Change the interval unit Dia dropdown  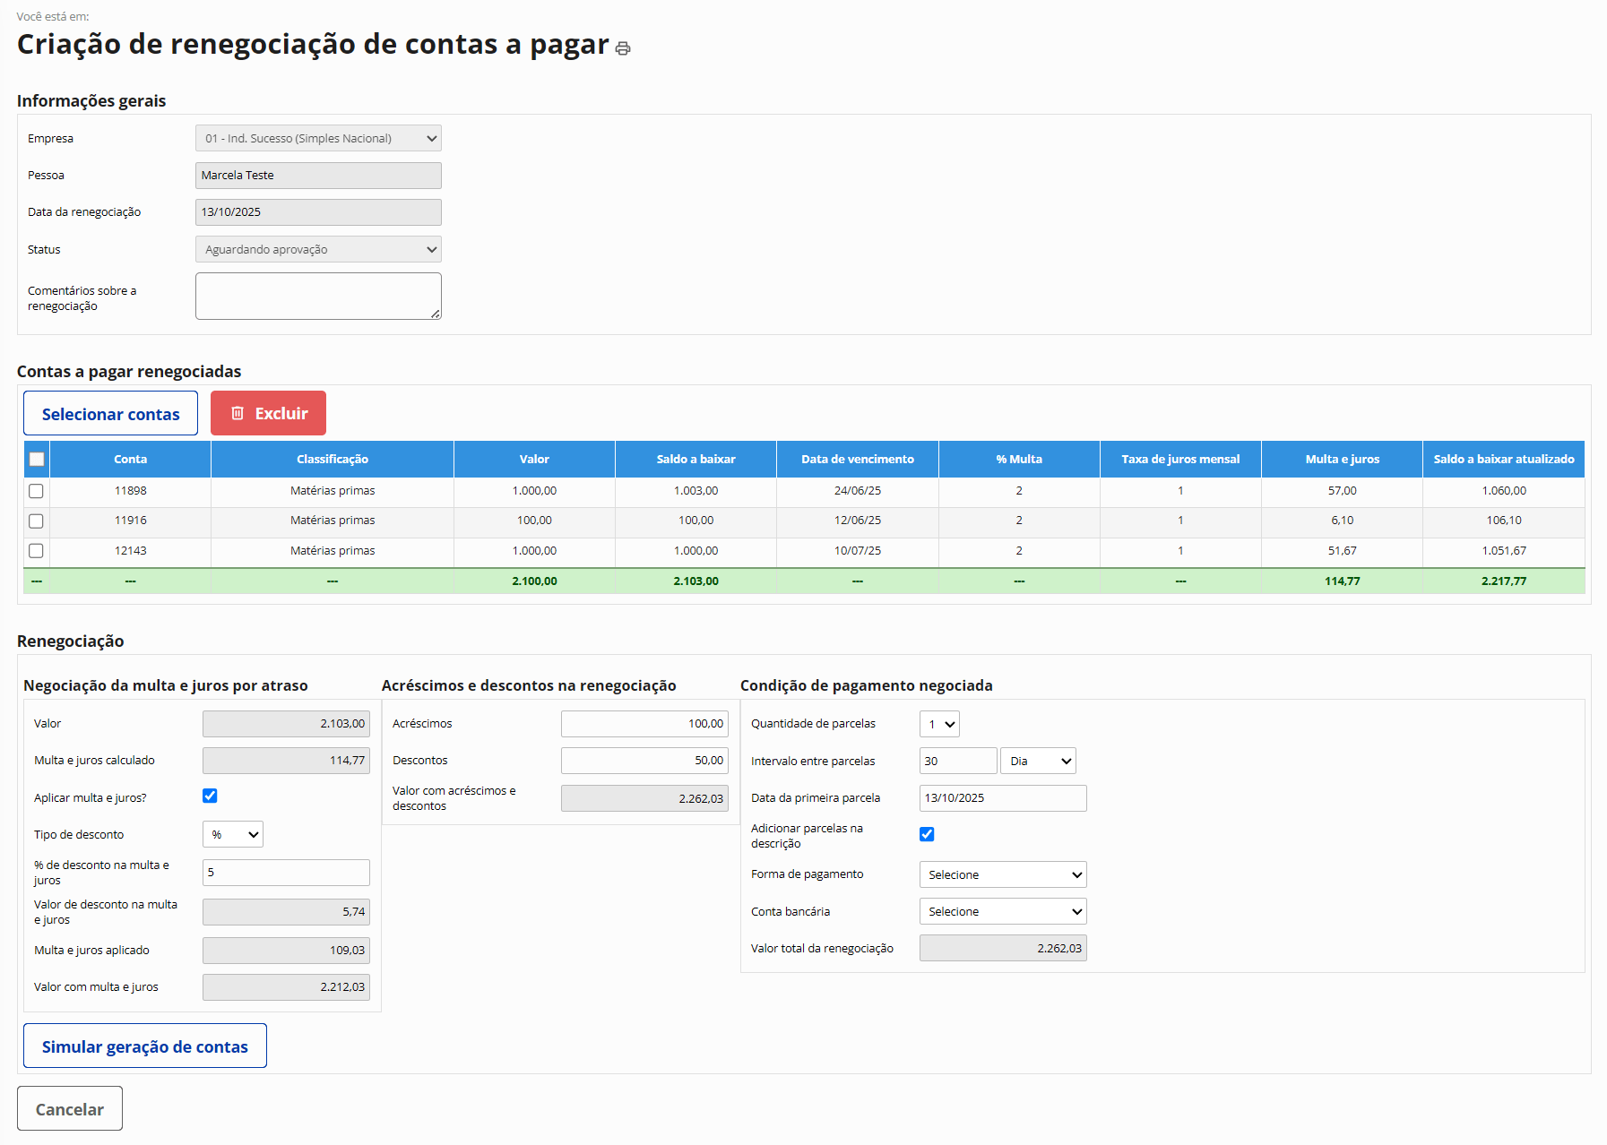[x=1038, y=761]
